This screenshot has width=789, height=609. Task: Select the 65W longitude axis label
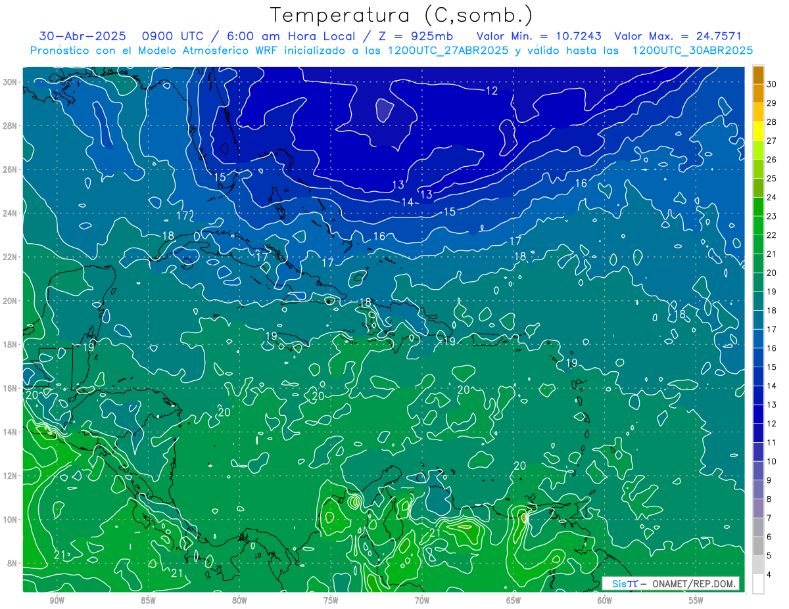point(514,600)
